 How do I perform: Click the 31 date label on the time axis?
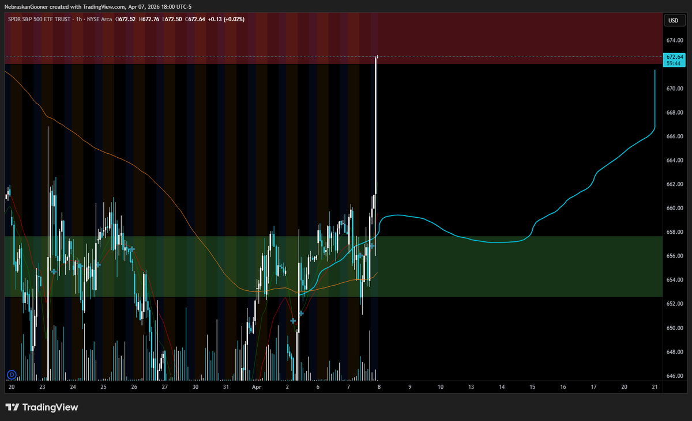[x=226, y=388]
